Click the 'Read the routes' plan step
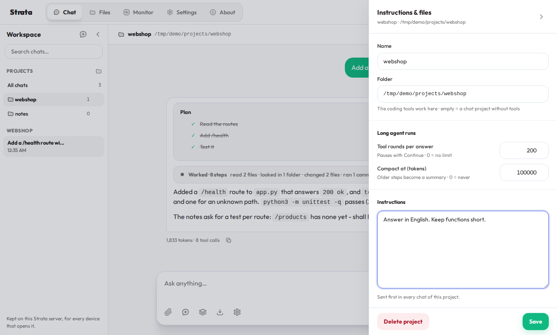Image resolution: width=557 pixels, height=335 pixels. click(x=219, y=124)
